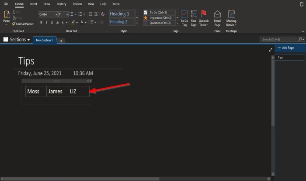Click the vertical scrollbar down arrow
This screenshot has height=181, width=306.
[x=273, y=174]
